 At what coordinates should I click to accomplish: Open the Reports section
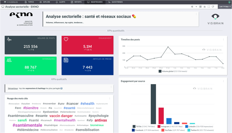(76, 2)
